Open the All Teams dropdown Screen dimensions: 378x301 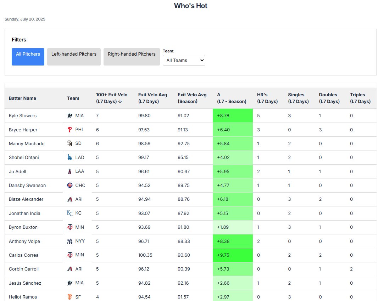(x=184, y=60)
